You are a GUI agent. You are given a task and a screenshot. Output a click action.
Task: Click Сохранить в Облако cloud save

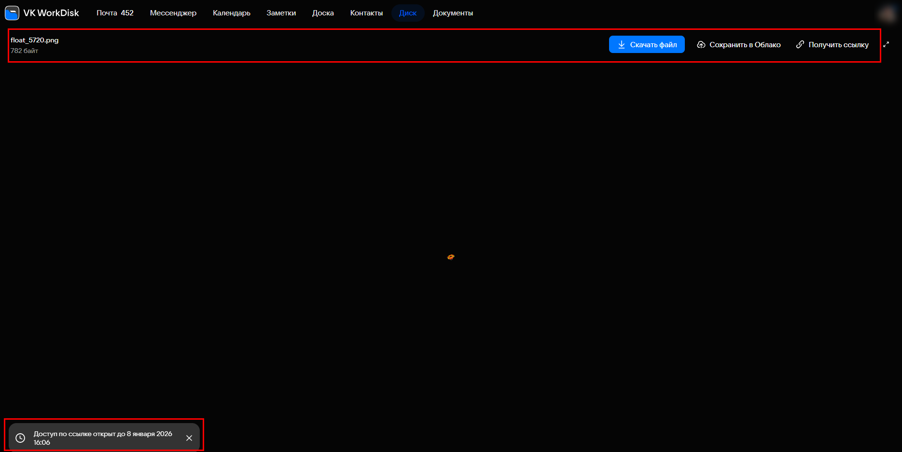tap(739, 45)
